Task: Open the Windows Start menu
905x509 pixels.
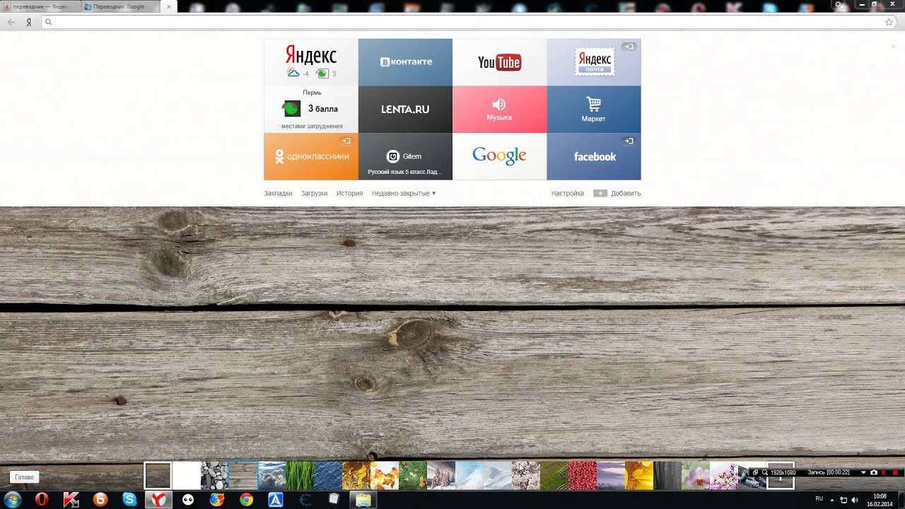Action: [x=13, y=499]
